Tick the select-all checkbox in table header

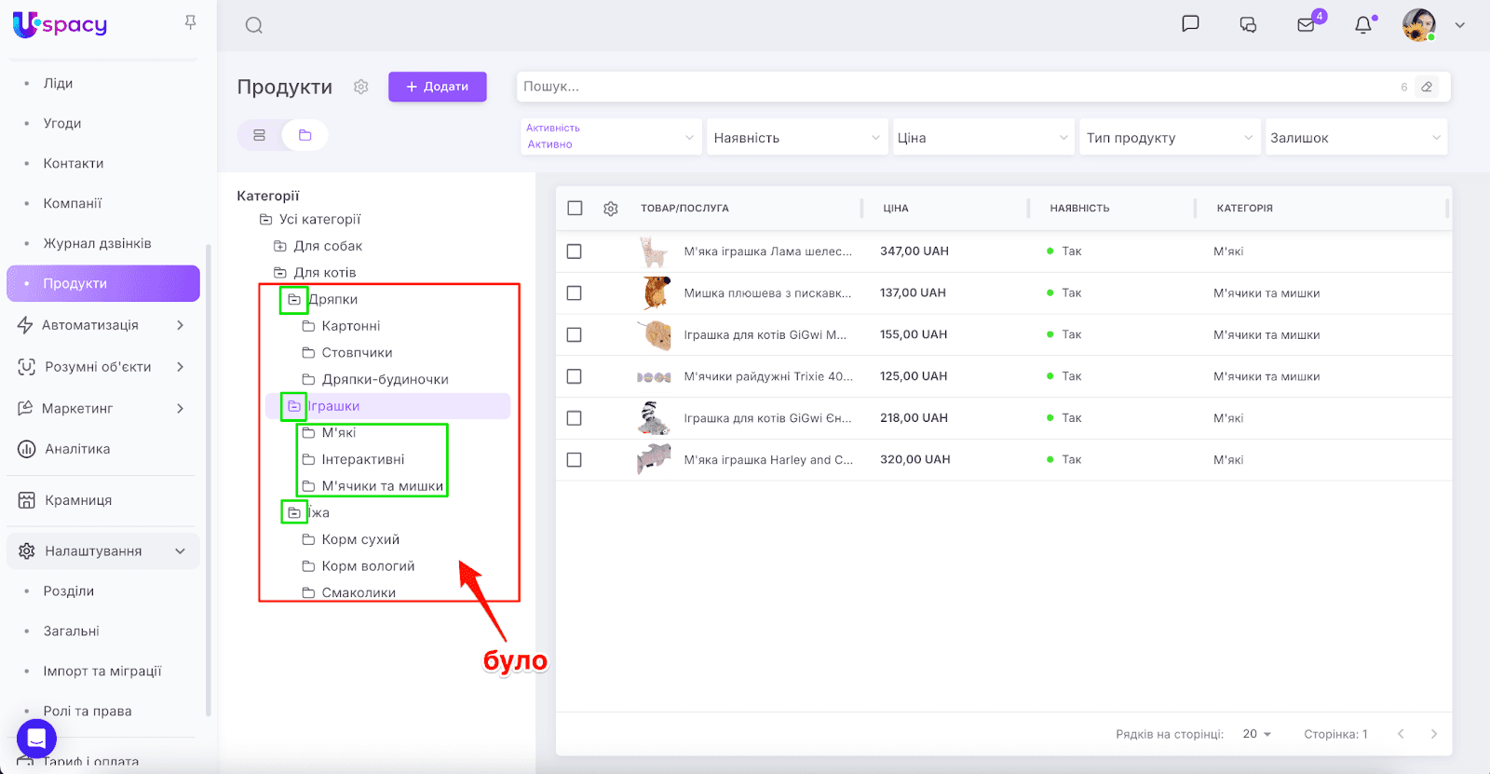575,209
